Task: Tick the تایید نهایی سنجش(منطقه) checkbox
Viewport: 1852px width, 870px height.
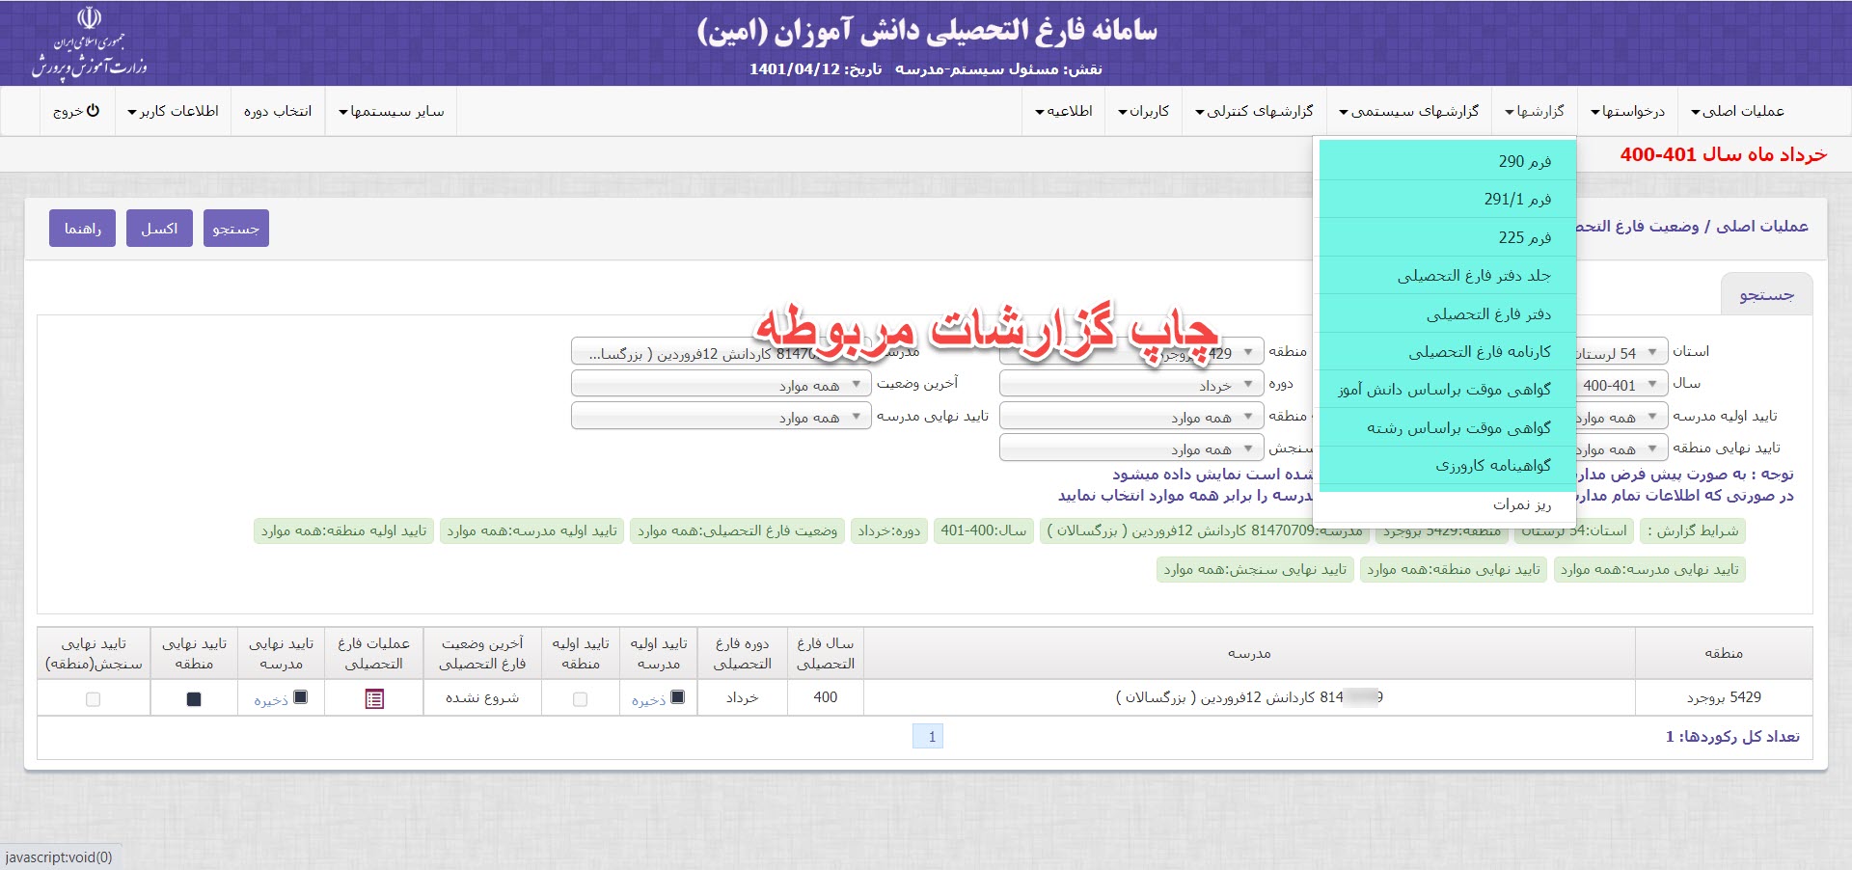Action: [93, 699]
